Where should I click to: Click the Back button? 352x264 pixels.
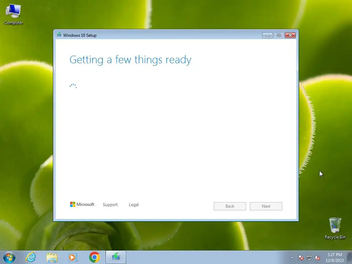pos(230,206)
